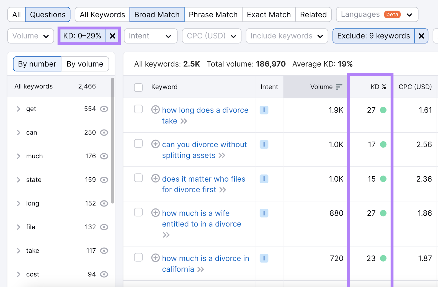This screenshot has width=438, height=287.
Task: Open 'how much is a divorce in california' link
Action: click(x=205, y=263)
